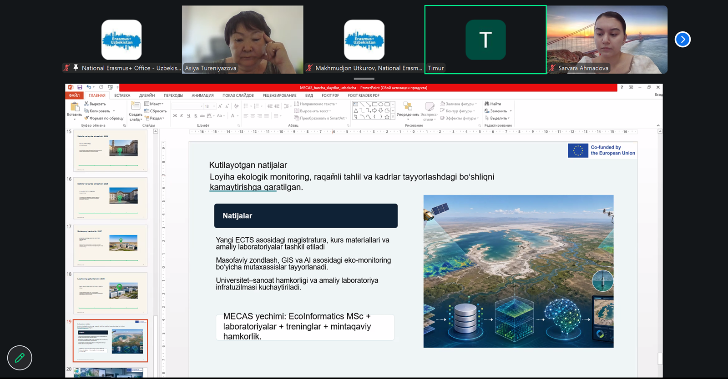The width and height of the screenshot is (728, 379).
Task: Expand the full shapes gallery with More arrow
Action: click(393, 117)
